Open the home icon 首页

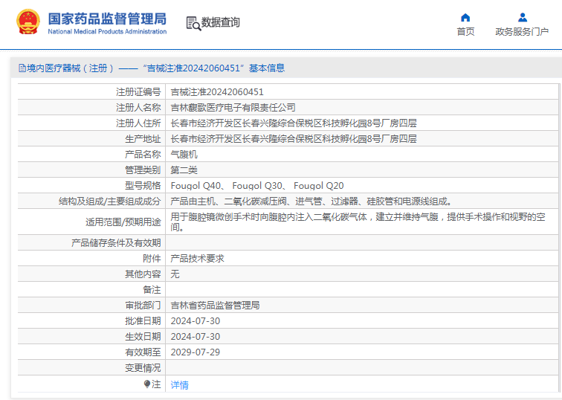[x=465, y=17]
